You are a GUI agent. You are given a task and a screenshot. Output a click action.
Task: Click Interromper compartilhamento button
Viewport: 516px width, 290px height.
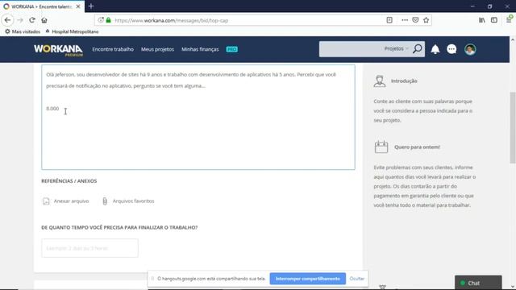click(x=308, y=279)
